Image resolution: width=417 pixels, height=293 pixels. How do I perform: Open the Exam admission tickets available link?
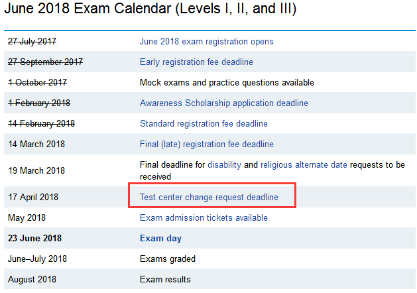[x=204, y=217]
